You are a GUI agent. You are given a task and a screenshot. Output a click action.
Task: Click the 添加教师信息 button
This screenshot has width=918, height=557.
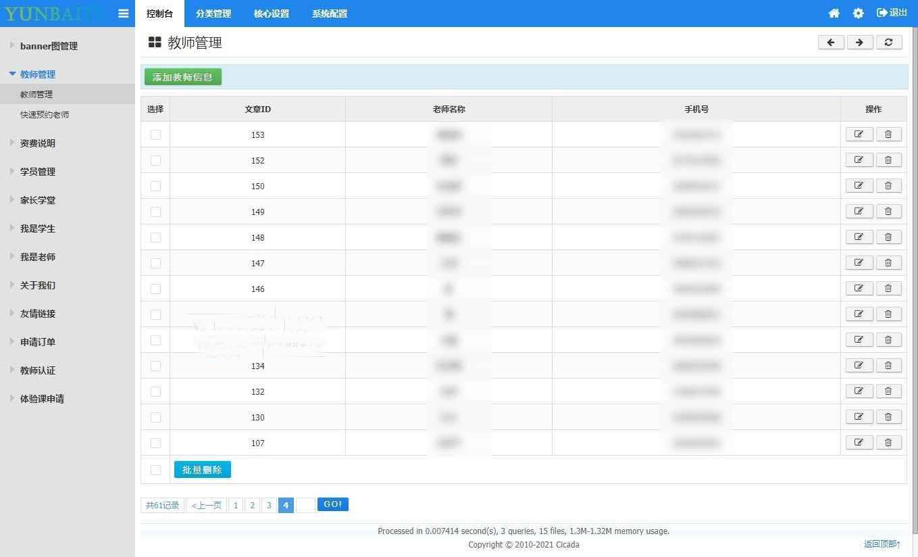[x=182, y=77]
